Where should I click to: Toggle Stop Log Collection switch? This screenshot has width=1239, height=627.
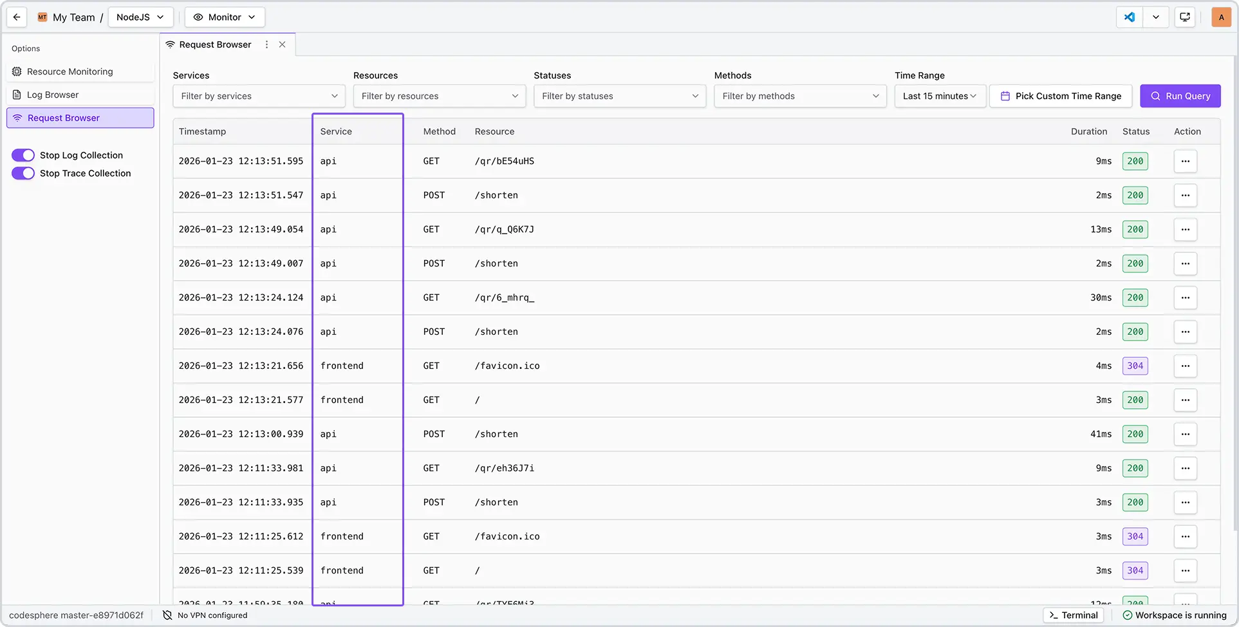tap(23, 155)
